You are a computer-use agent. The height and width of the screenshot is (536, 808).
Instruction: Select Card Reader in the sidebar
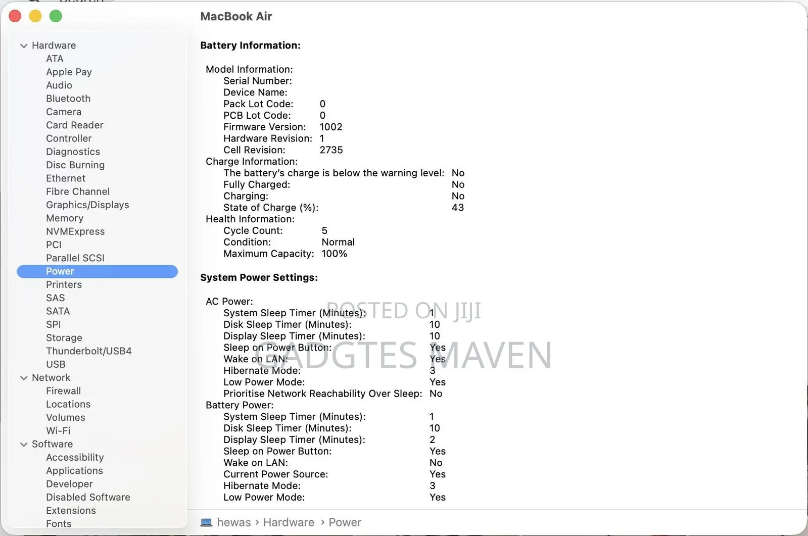click(x=74, y=125)
